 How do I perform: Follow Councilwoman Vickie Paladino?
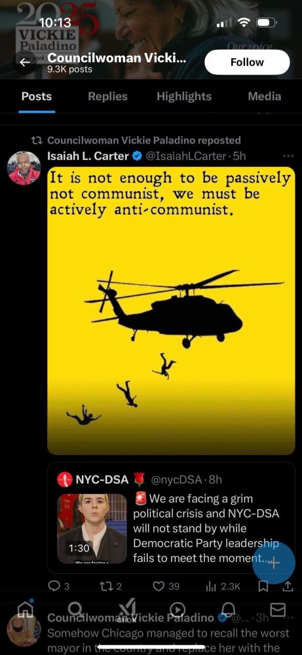247,62
